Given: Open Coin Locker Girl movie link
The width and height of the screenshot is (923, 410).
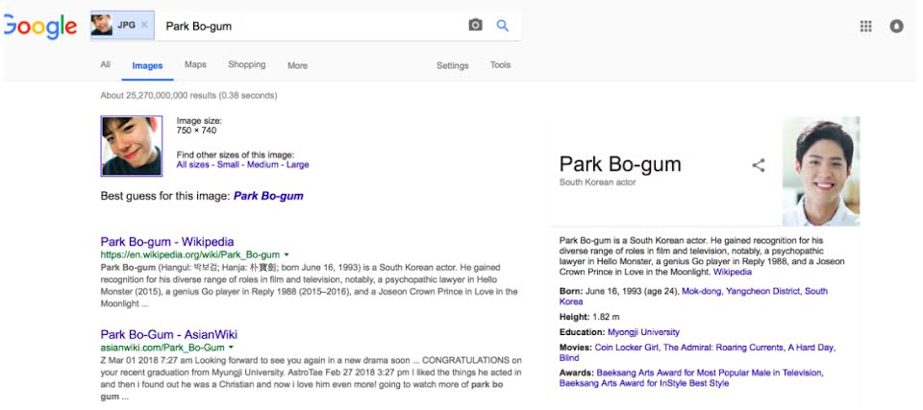Looking at the screenshot, I should click(627, 348).
